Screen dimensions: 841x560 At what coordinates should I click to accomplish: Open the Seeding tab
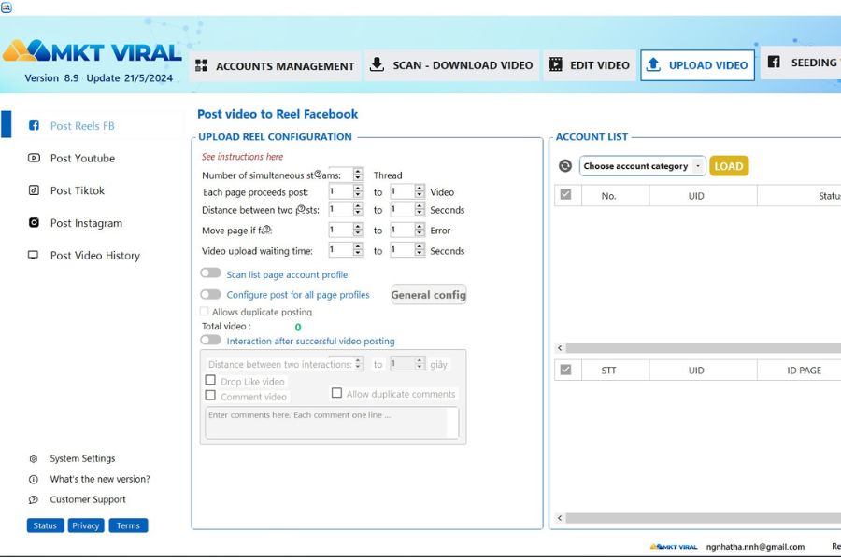pos(800,63)
